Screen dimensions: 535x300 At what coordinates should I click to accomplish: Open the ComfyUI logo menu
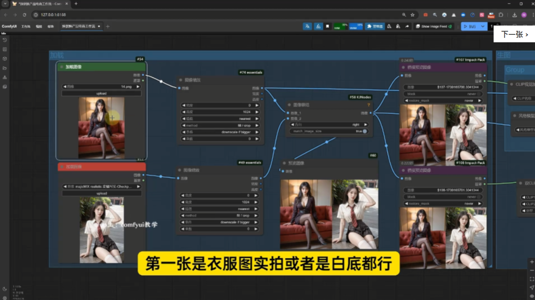point(9,26)
